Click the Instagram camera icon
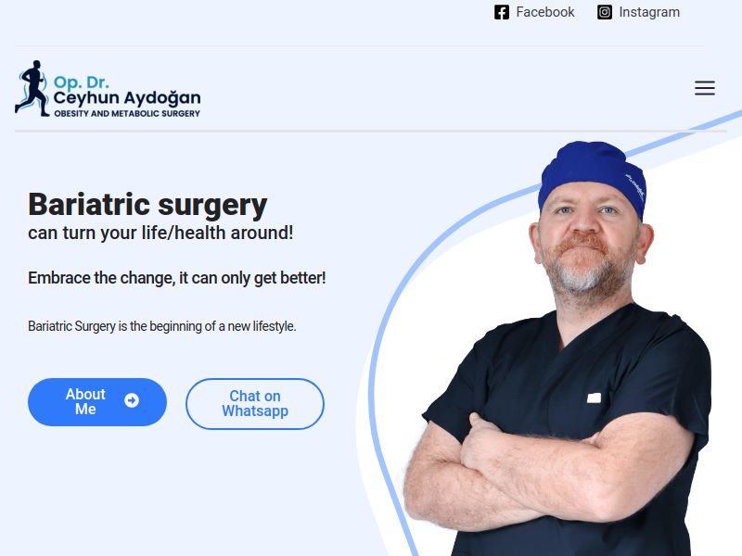742x556 pixels. click(605, 12)
